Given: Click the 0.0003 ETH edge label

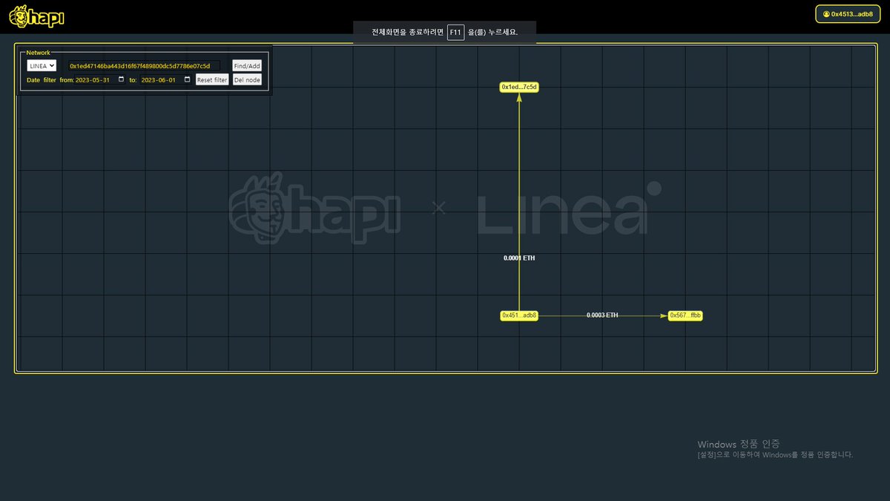Looking at the screenshot, I should [x=602, y=315].
